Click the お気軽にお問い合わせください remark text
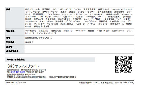Image resolution: width=142 pixels, height=101 pixels. (39, 38)
